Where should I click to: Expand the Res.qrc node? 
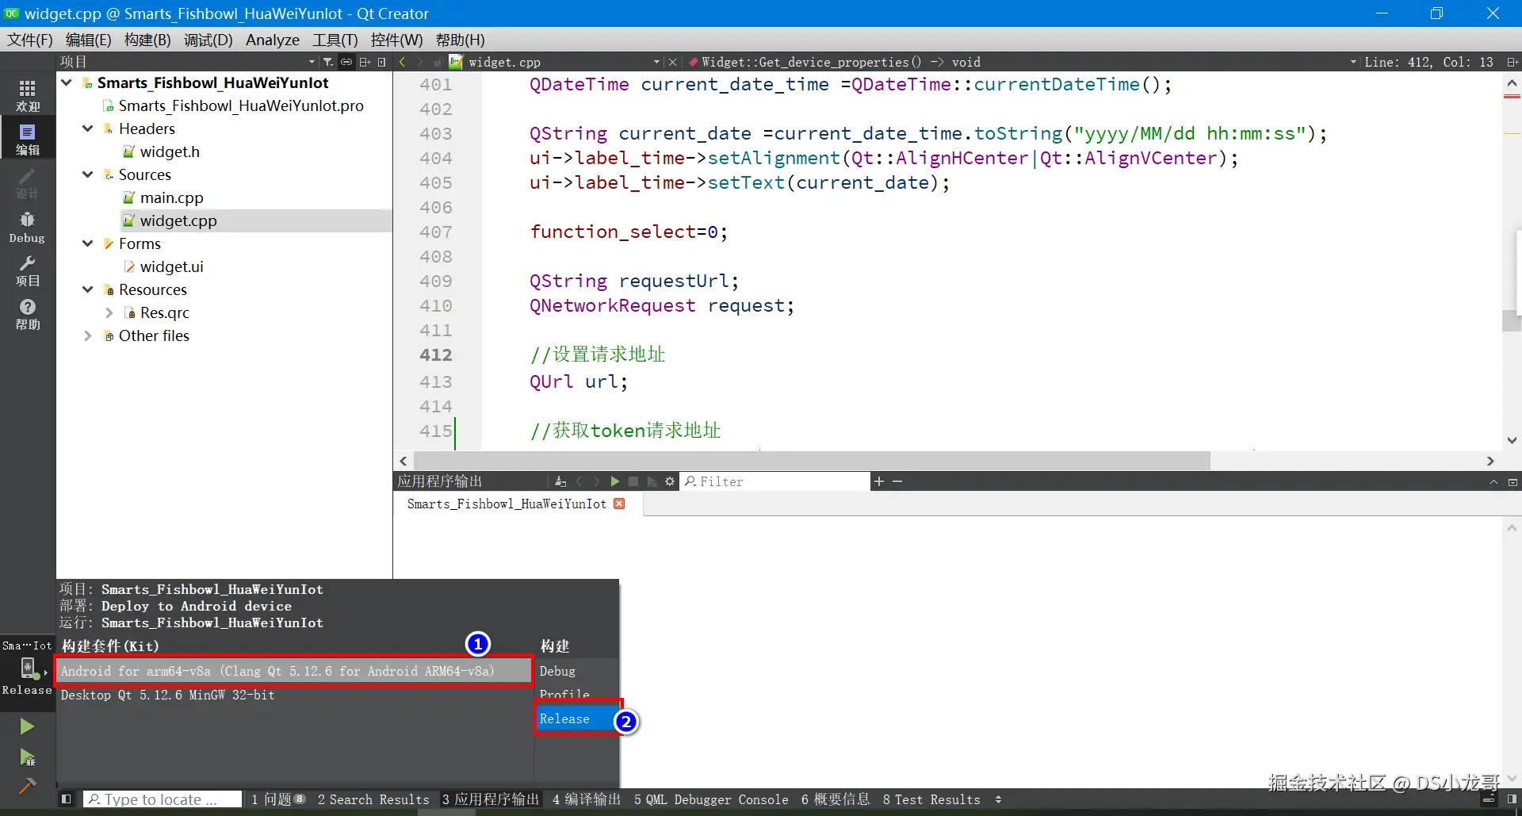[109, 312]
